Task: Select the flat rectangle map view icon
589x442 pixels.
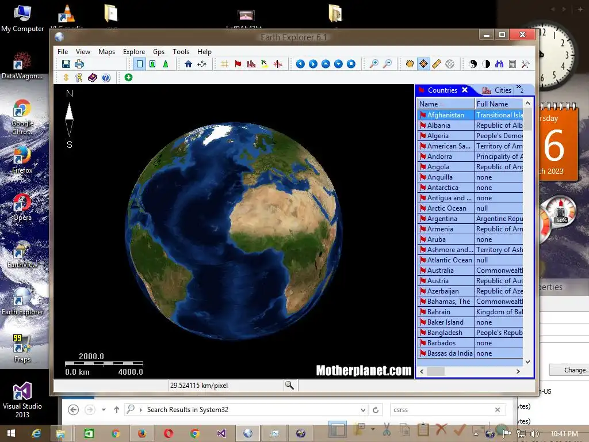Action: (x=140, y=64)
